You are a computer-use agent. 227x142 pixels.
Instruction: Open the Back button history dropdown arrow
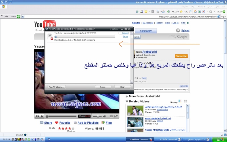point(215,12)
